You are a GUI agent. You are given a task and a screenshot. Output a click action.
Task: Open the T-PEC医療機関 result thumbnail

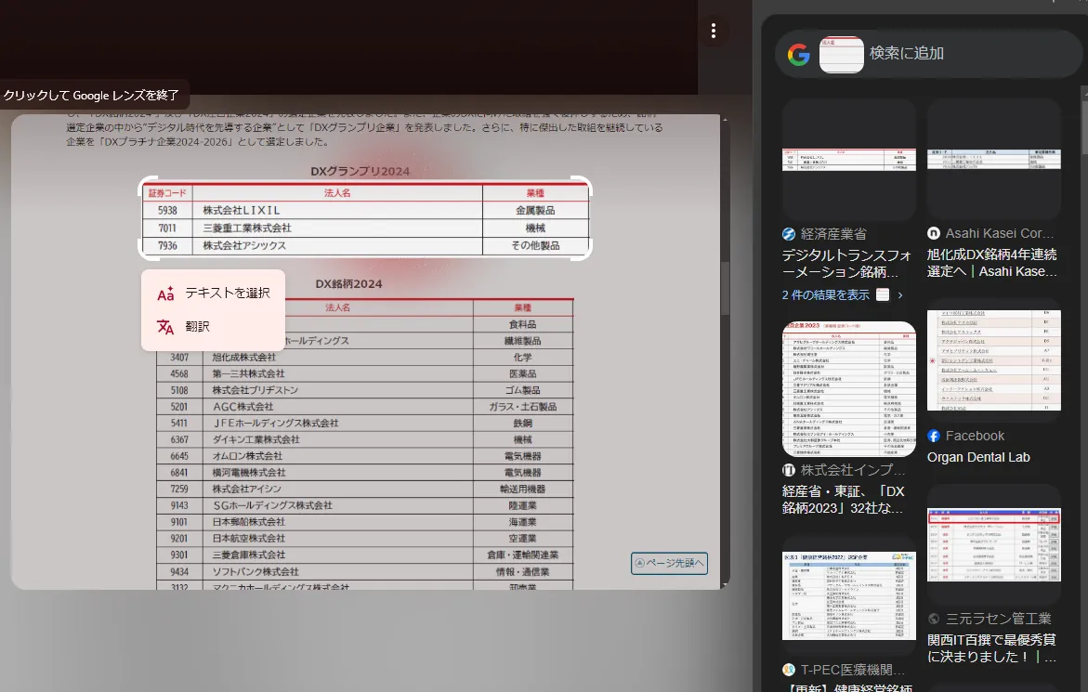pos(848,594)
